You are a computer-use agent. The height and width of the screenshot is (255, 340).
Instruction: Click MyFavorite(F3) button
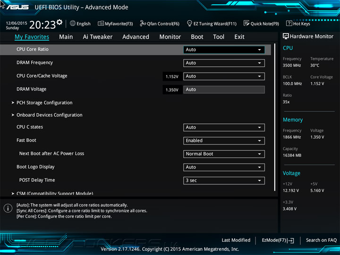pos(115,24)
